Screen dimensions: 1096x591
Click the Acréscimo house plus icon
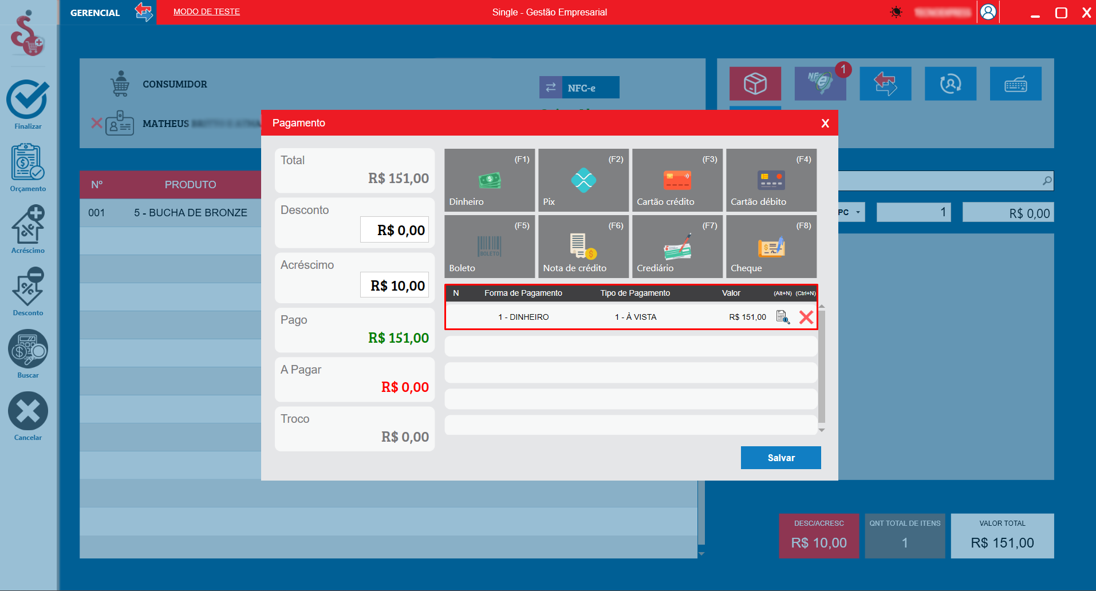pos(27,224)
